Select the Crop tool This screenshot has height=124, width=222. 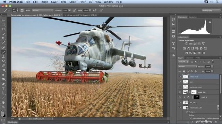click(3, 38)
